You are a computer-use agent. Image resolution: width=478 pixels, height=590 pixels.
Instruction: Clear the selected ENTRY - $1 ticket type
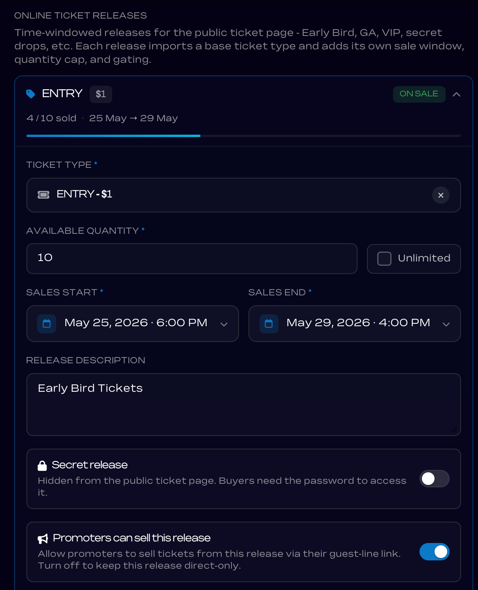[x=441, y=195]
